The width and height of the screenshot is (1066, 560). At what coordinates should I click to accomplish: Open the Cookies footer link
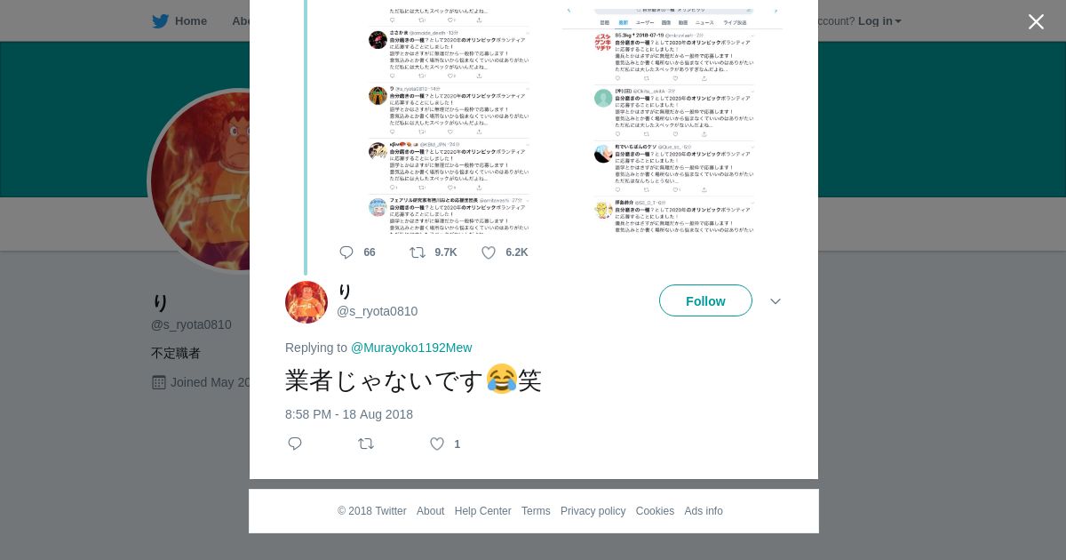pos(655,511)
